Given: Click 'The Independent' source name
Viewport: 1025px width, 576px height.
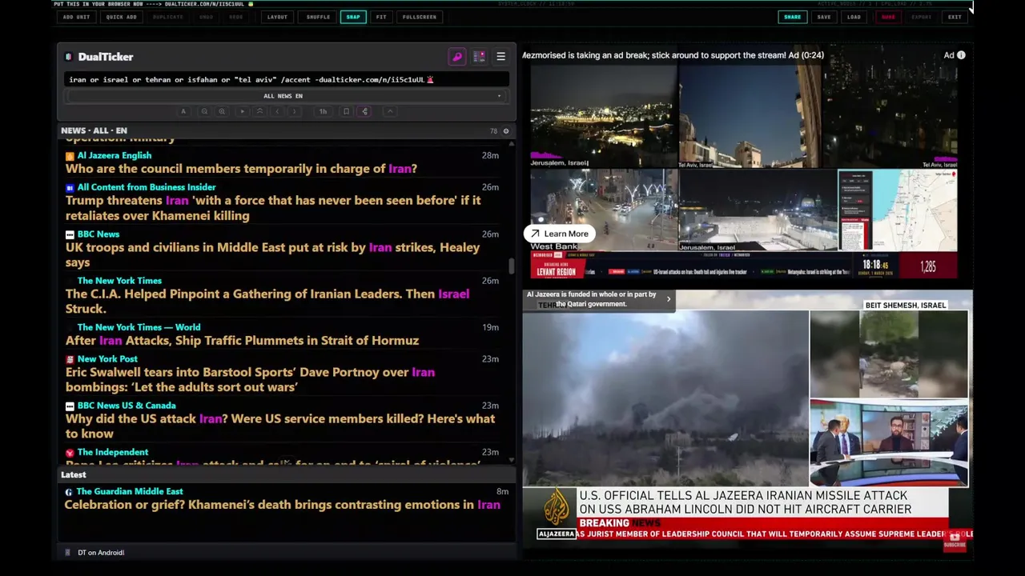Looking at the screenshot, I should 113,452.
